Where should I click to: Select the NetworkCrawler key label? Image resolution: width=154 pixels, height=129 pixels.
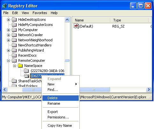coord(31,35)
